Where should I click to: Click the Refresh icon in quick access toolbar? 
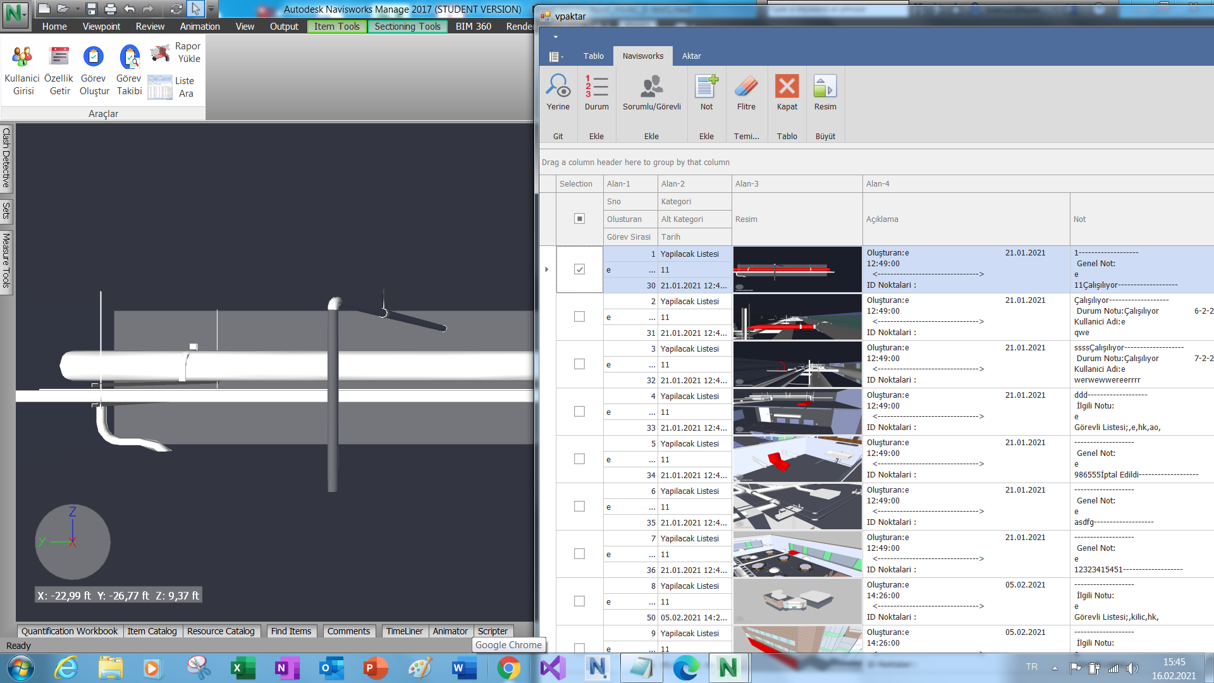[176, 8]
